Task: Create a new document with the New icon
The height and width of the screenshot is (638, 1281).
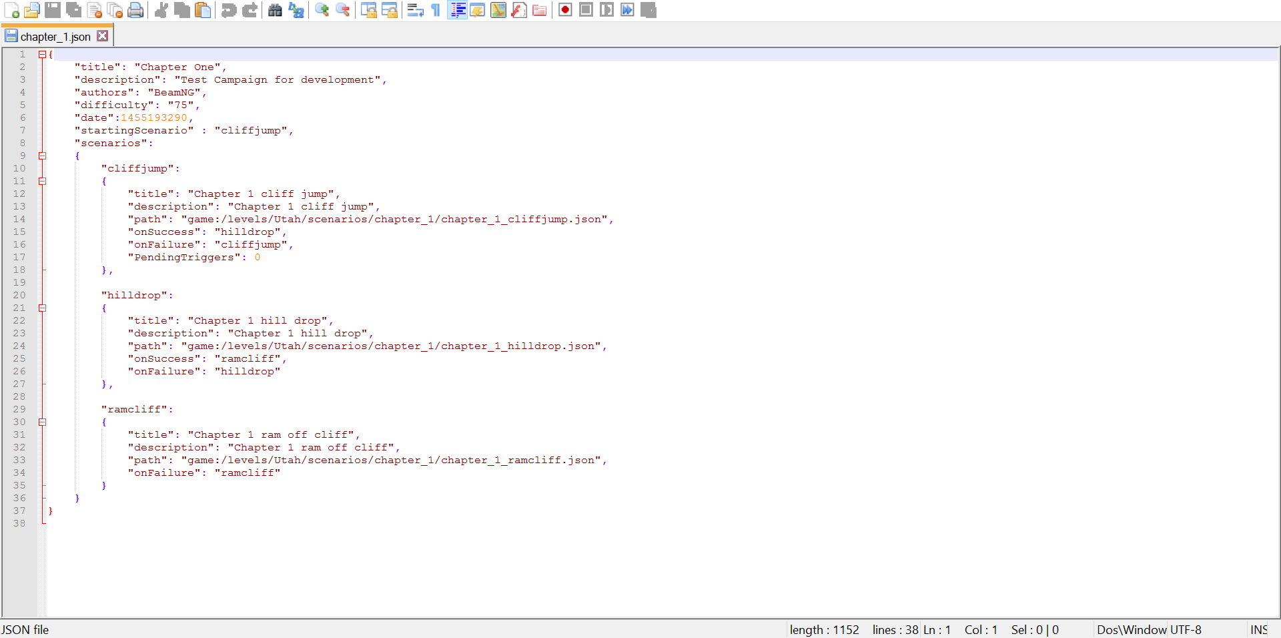Action: tap(12, 10)
